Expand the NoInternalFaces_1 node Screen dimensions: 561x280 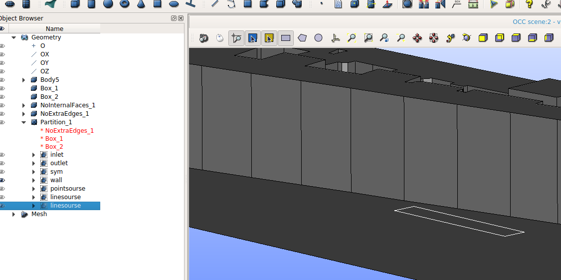tap(23, 105)
